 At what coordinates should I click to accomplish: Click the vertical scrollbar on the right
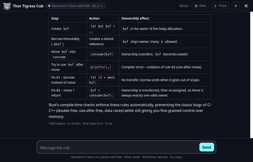252,75
